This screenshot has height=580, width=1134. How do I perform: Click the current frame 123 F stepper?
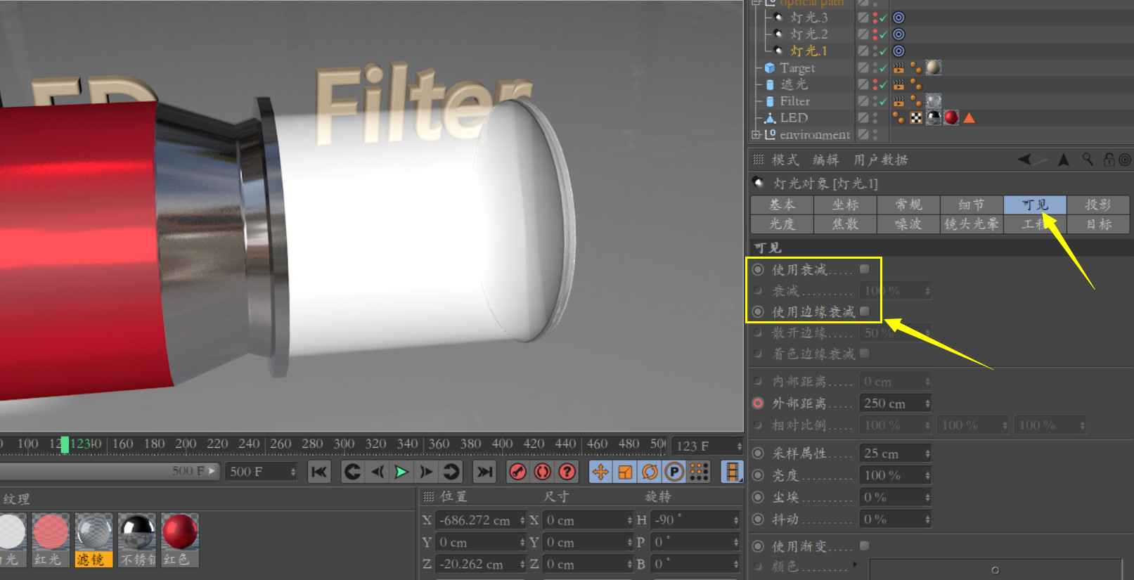coord(739,446)
